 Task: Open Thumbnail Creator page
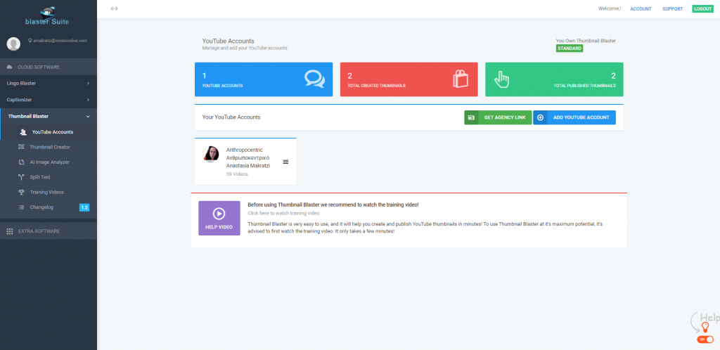pyautogui.click(x=49, y=147)
